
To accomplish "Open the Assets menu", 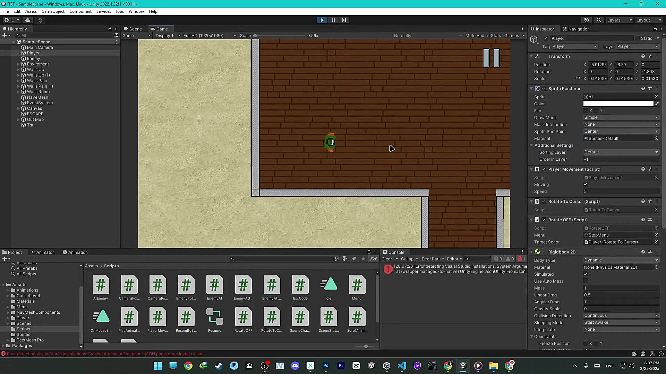I will pyautogui.click(x=31, y=11).
